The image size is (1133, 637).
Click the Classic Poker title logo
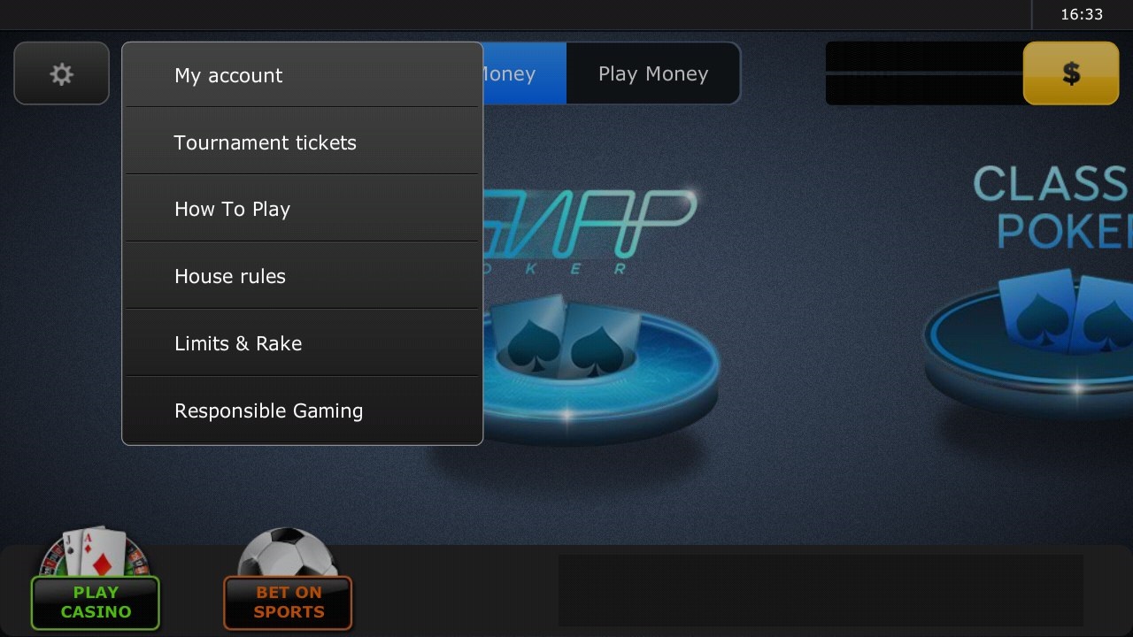pyautogui.click(x=1053, y=205)
